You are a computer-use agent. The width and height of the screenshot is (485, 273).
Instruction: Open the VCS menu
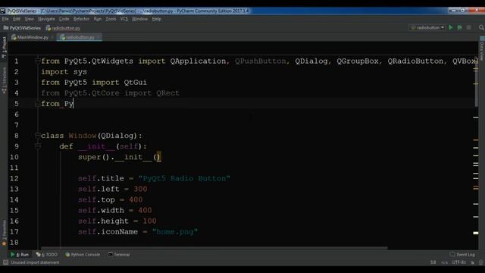click(124, 19)
